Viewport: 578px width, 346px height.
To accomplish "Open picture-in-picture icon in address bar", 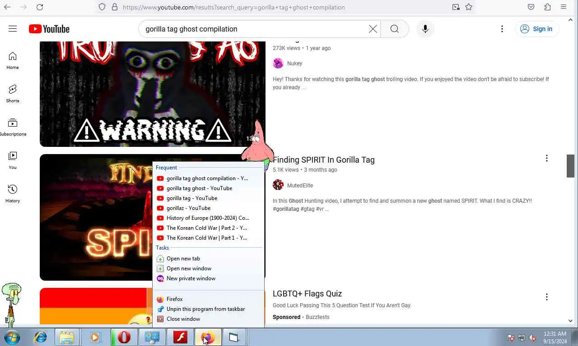I will pyautogui.click(x=456, y=7).
